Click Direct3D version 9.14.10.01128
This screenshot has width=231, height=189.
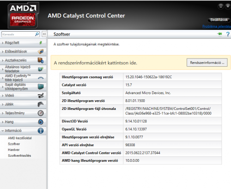click(136, 121)
